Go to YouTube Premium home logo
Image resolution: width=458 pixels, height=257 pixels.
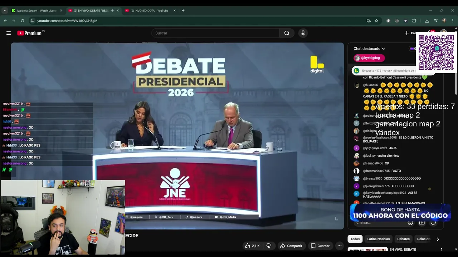30,33
